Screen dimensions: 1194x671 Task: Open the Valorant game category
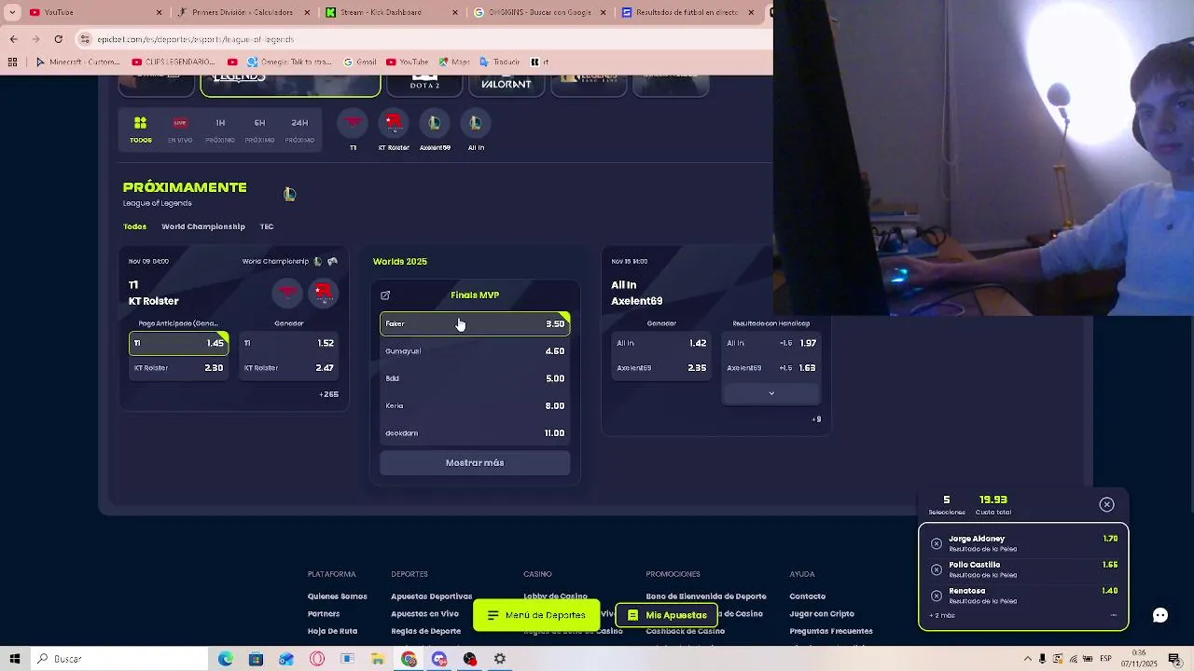(507, 84)
